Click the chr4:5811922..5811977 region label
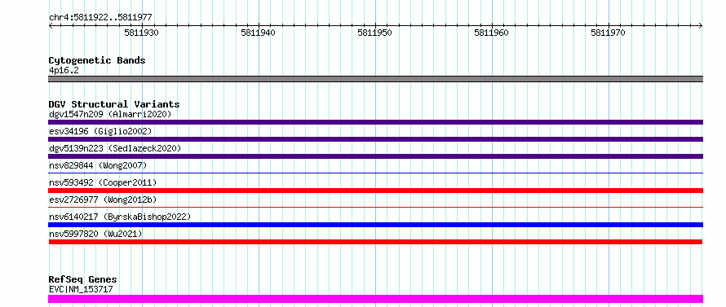This screenshot has width=726, height=307. click(x=100, y=18)
